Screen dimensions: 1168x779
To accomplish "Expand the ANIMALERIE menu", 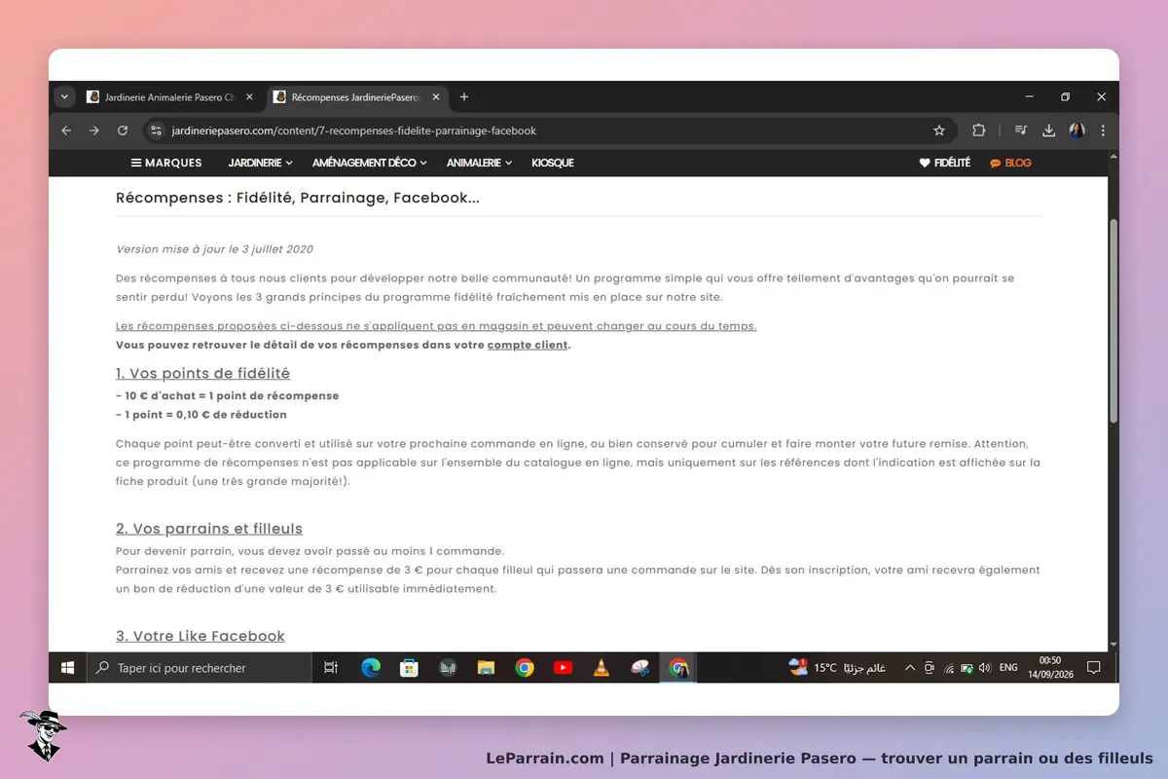I will point(479,163).
